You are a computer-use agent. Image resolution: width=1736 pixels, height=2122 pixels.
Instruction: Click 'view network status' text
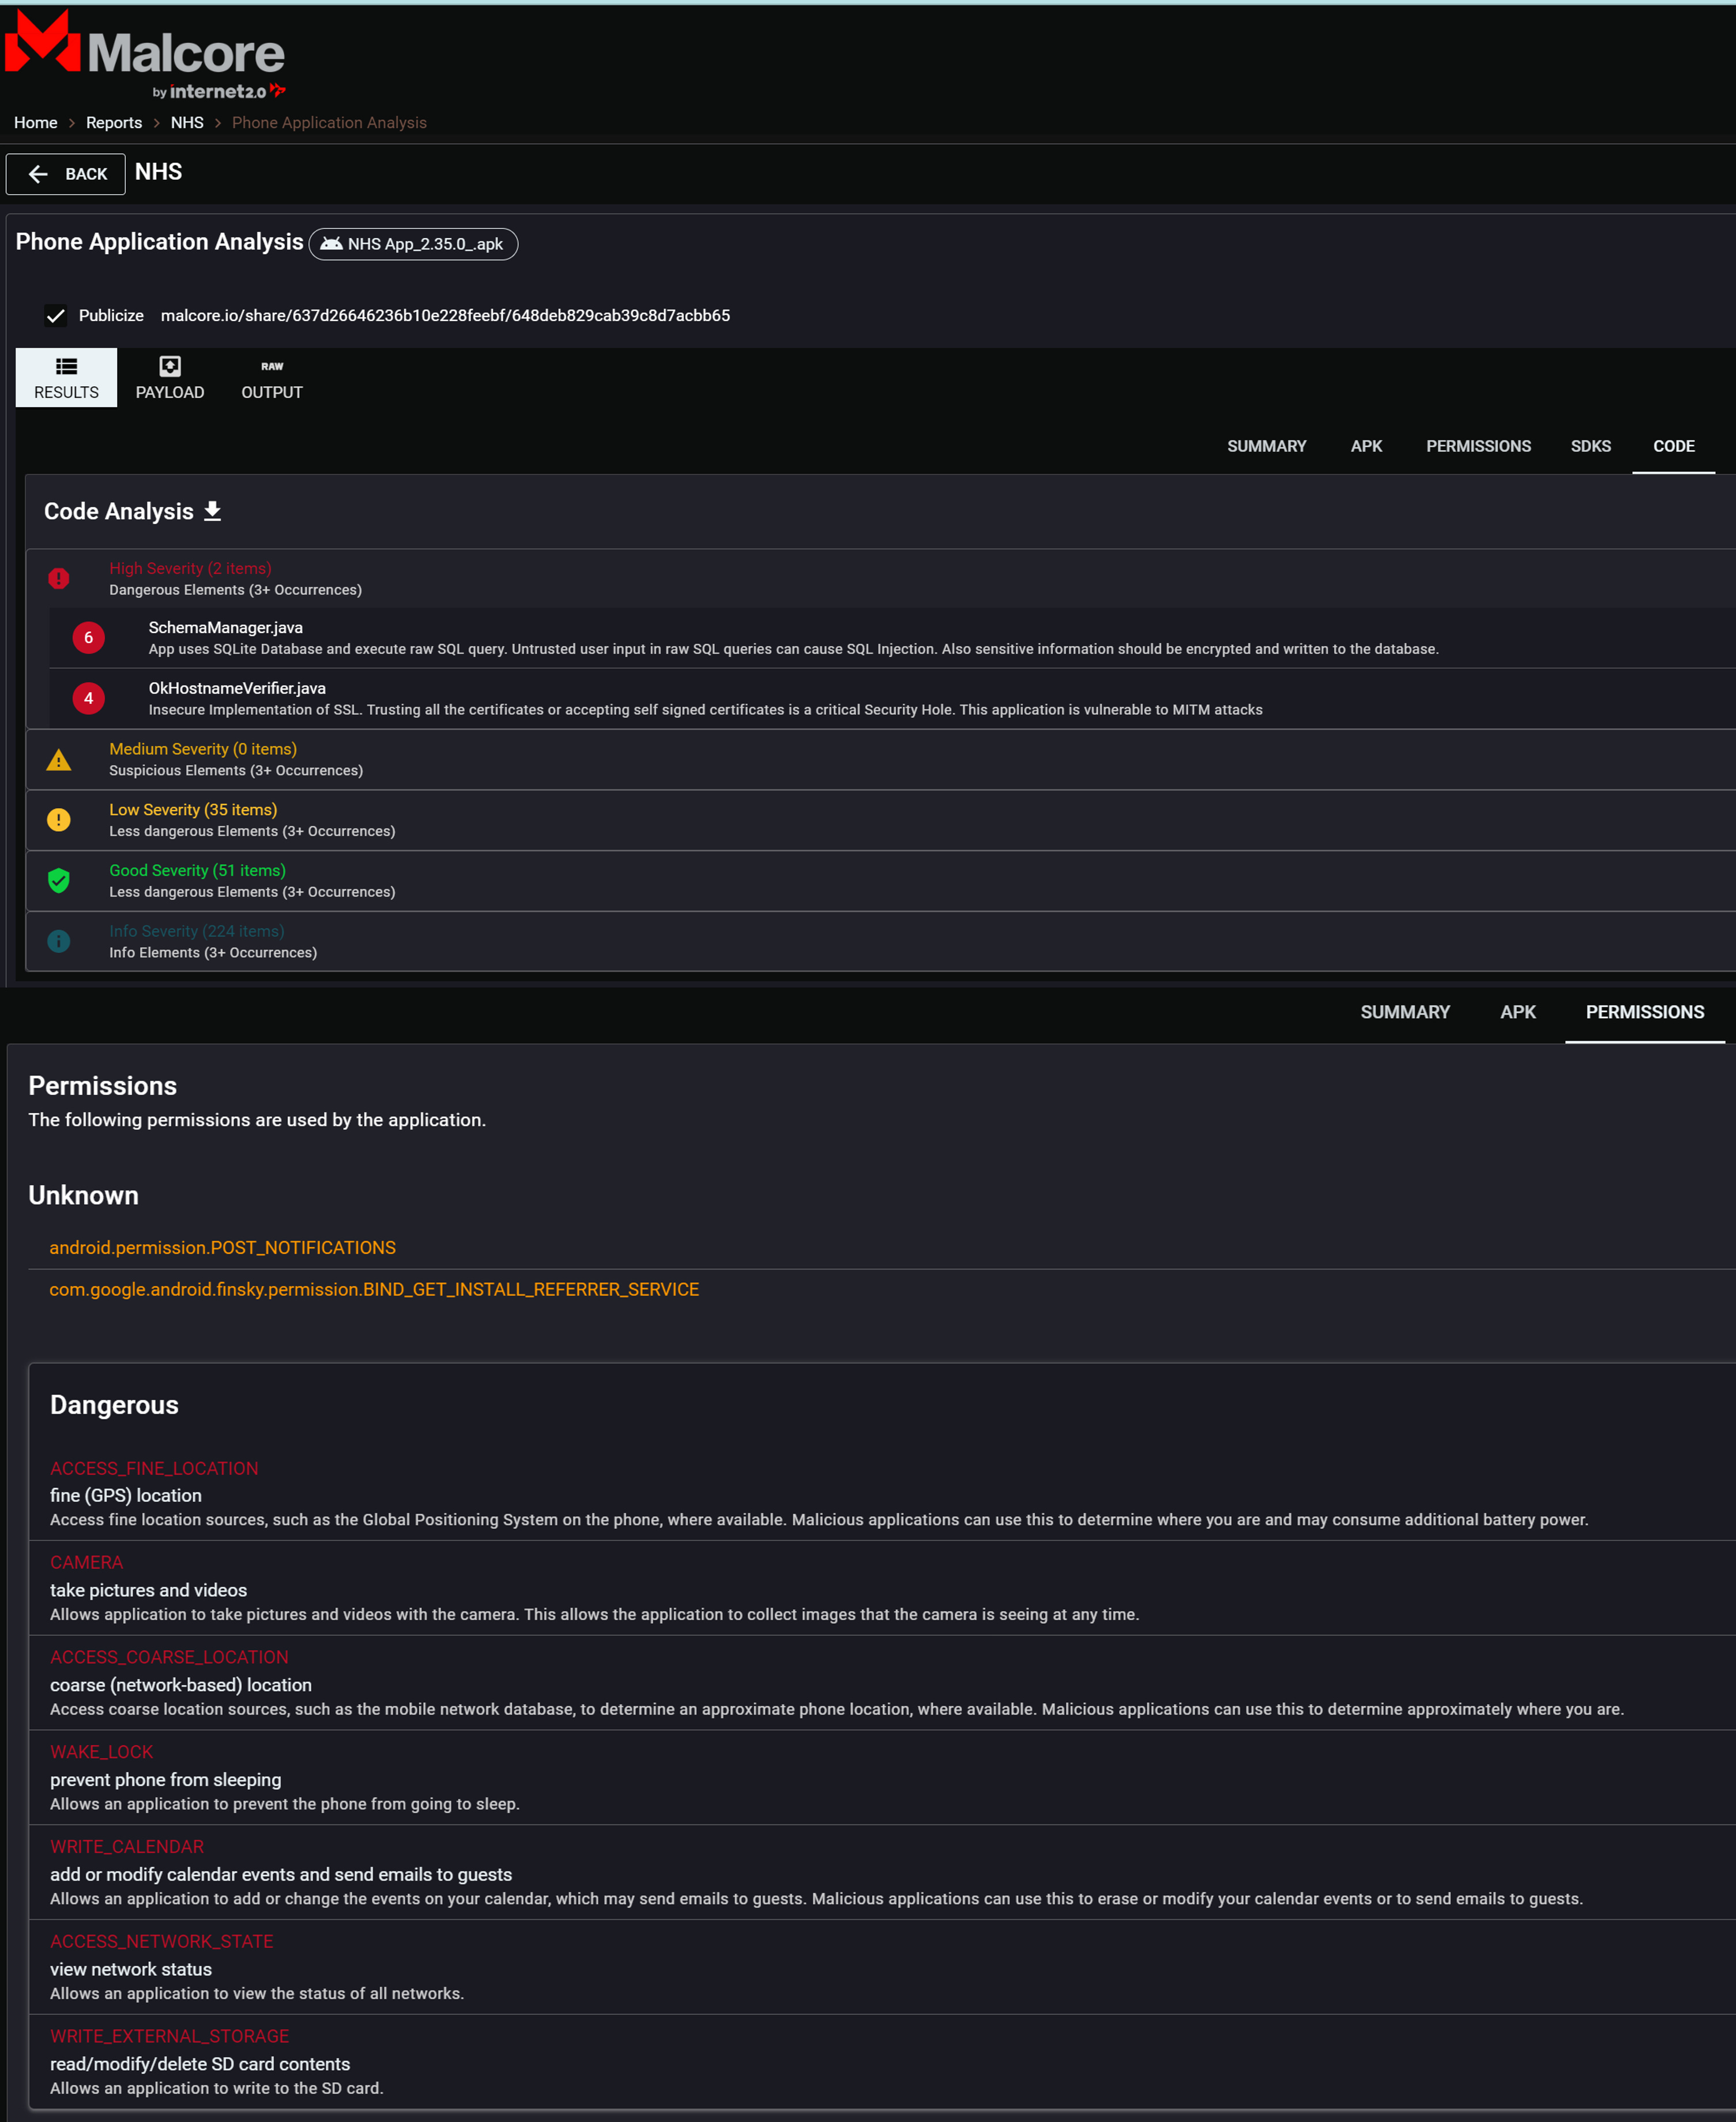pyautogui.click(x=131, y=1969)
